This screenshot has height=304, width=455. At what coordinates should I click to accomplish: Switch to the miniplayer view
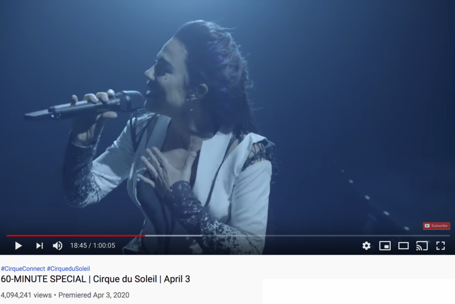(385, 246)
